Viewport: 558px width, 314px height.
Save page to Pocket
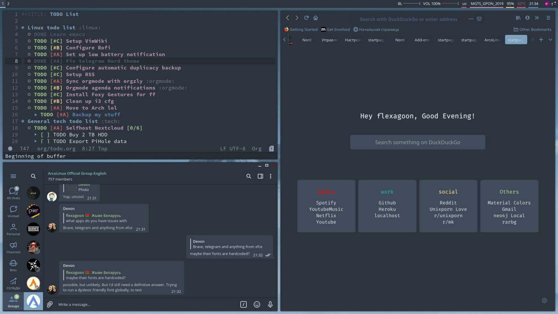479,19
